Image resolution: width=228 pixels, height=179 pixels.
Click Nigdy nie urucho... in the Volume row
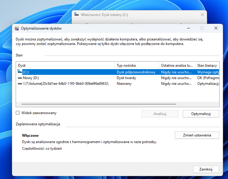[176, 84]
